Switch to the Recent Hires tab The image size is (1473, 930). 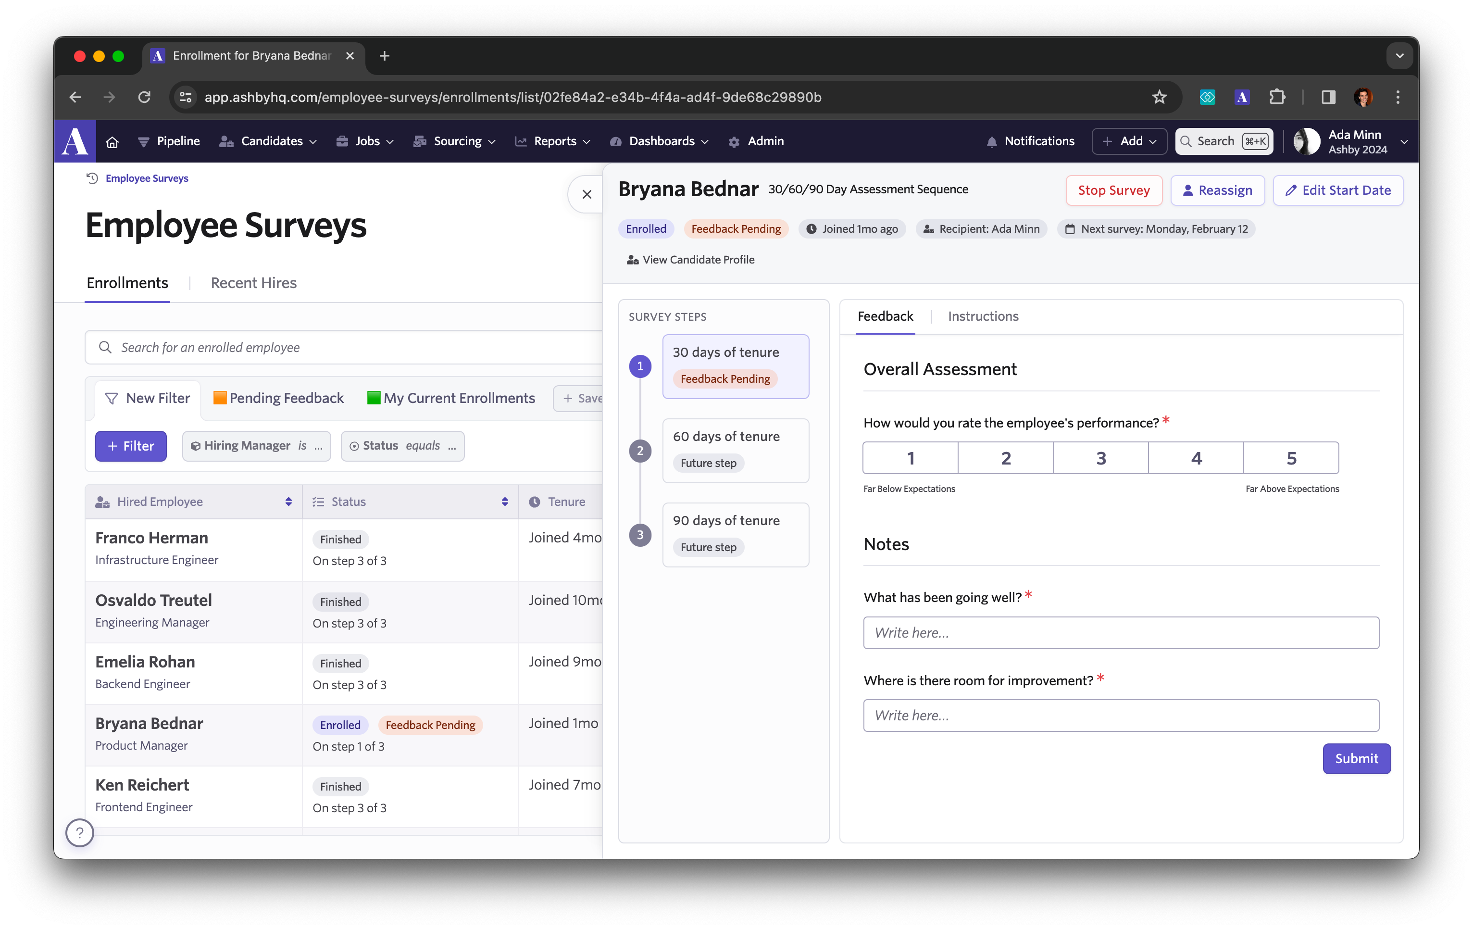253,283
